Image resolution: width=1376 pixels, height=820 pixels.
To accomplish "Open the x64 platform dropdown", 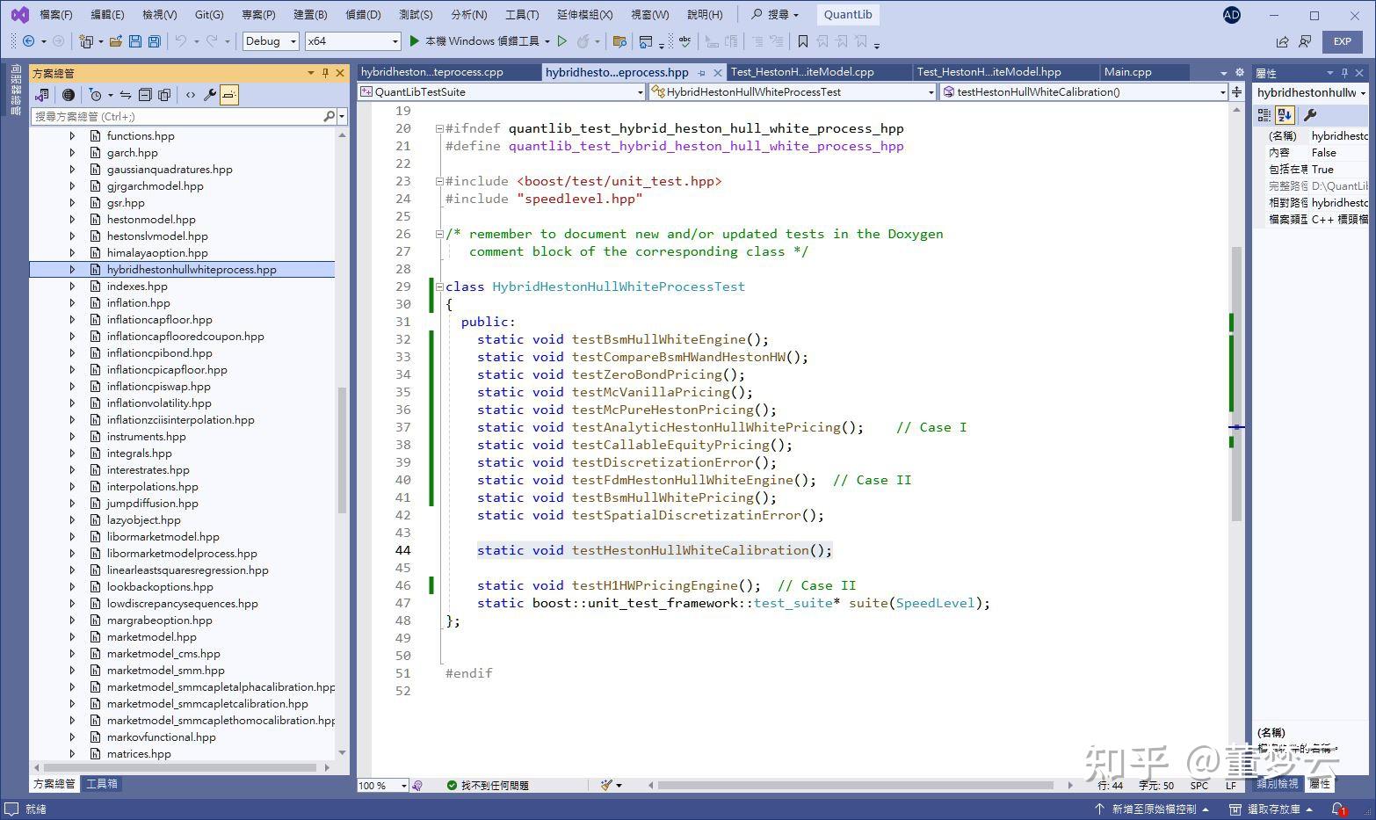I will click(x=352, y=41).
